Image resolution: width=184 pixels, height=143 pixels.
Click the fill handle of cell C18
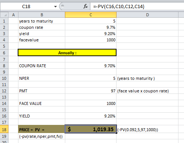116,133
